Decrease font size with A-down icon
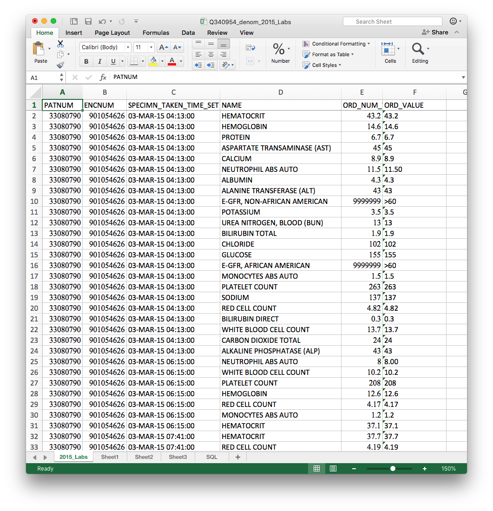The height and width of the screenshot is (511, 493). point(177,47)
